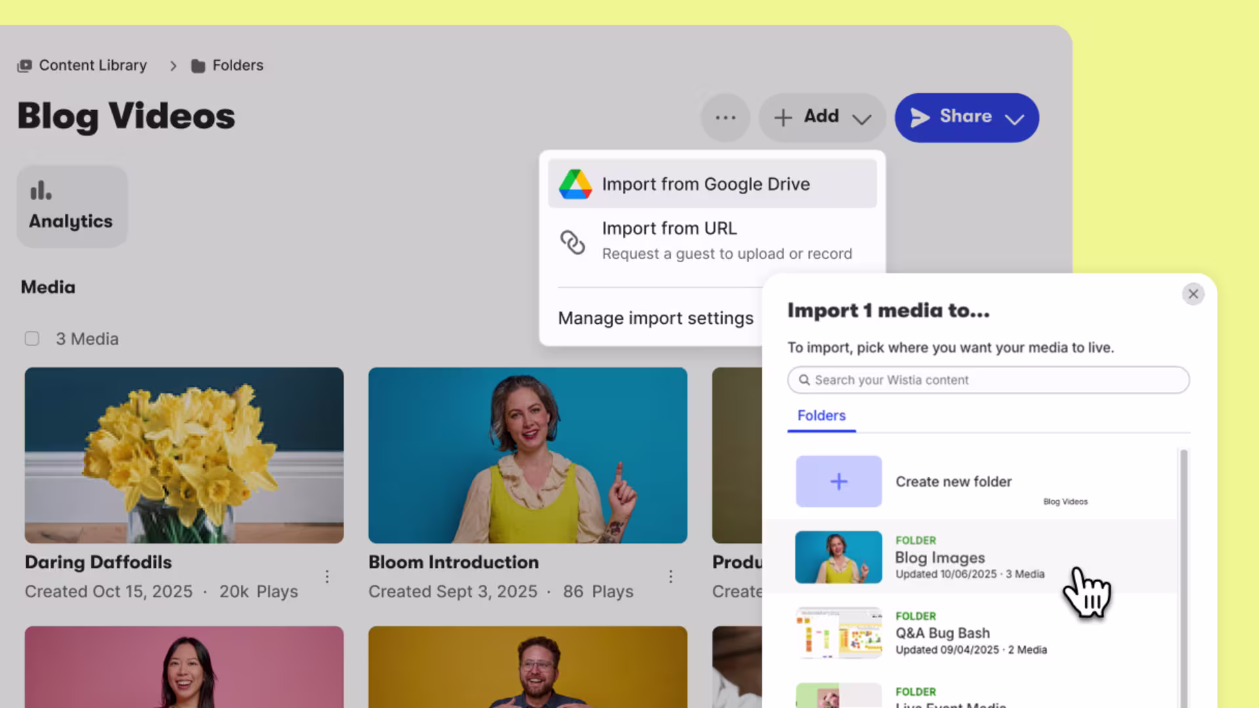The image size is (1259, 708).
Task: Open Daring Daffodils kebab menu
Action: [327, 576]
